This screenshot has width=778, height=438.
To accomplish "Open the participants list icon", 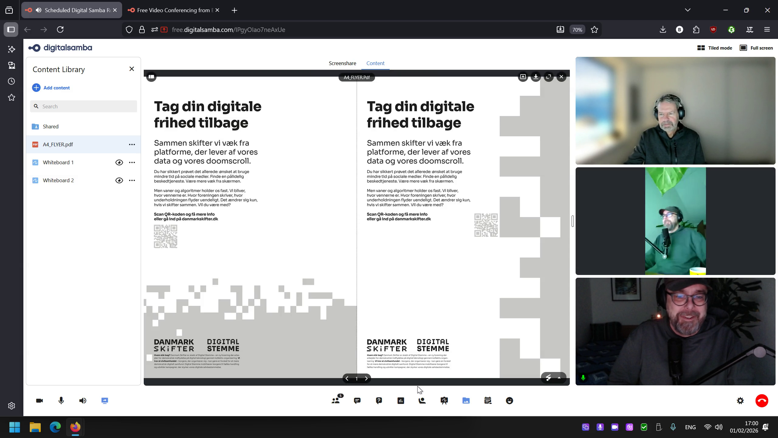I will pos(336,401).
